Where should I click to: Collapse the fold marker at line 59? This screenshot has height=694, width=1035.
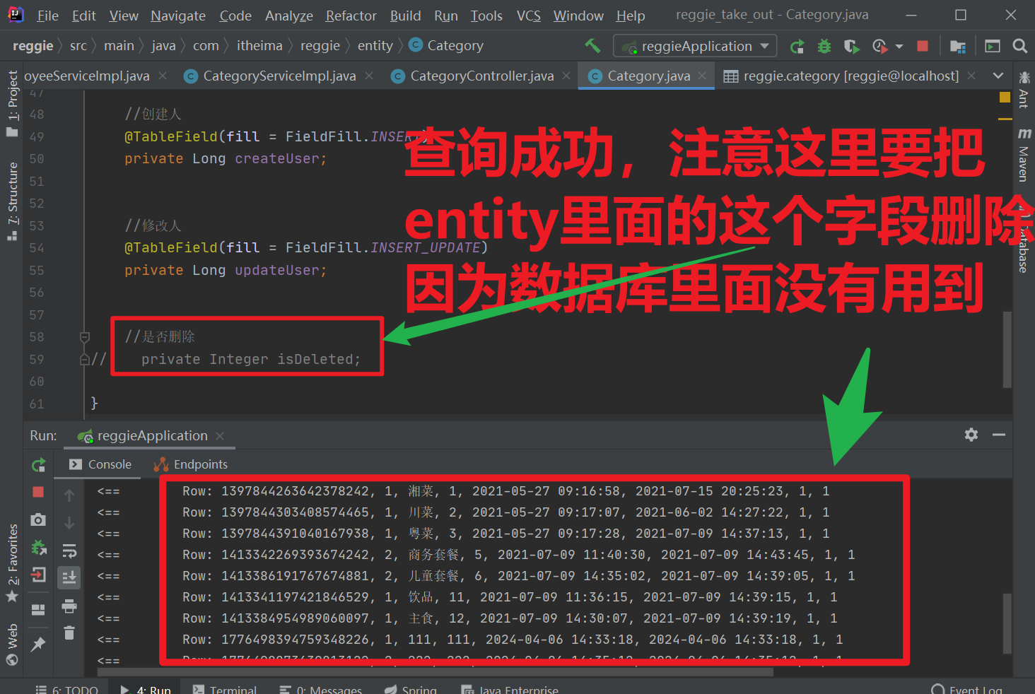point(85,360)
